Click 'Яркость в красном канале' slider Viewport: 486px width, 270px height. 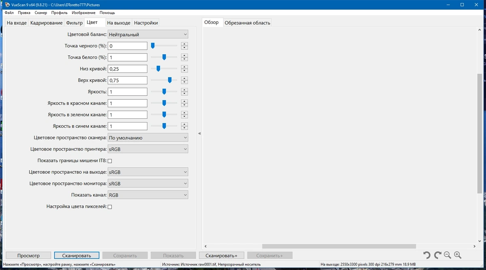click(x=164, y=103)
